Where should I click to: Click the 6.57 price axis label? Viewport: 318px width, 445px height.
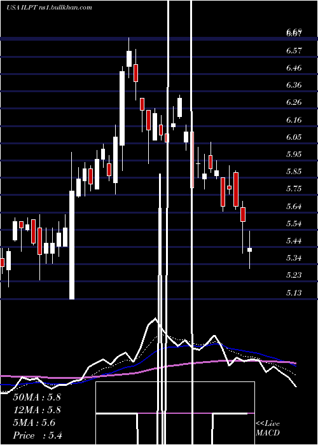[294, 51]
